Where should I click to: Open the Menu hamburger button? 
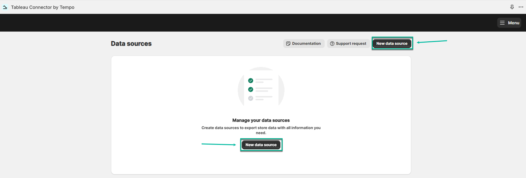tap(509, 23)
